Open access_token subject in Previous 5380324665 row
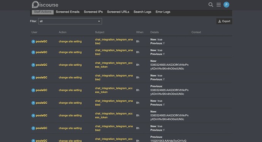The height and width of the screenshot is (142, 262). 114,90
